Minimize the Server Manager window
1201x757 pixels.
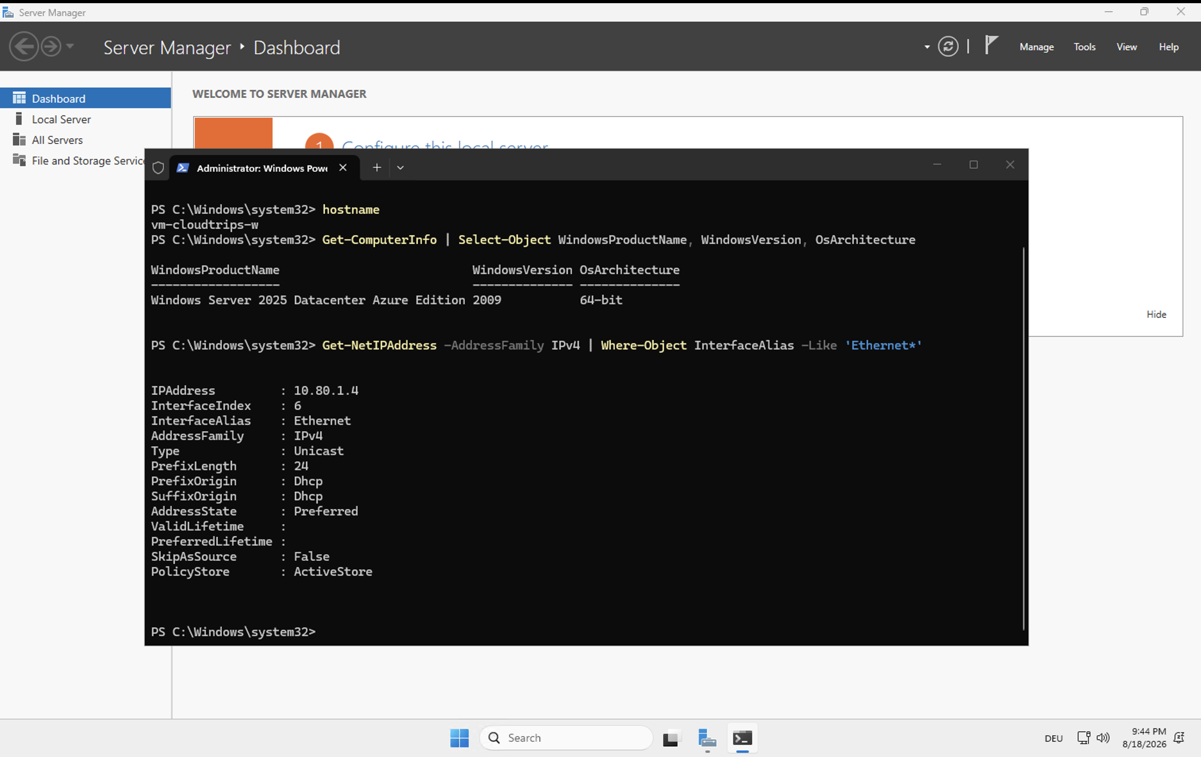tap(1108, 12)
